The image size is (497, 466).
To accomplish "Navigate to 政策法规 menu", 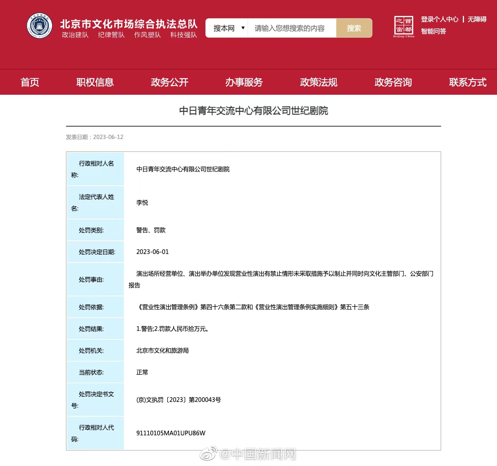I will (x=319, y=82).
